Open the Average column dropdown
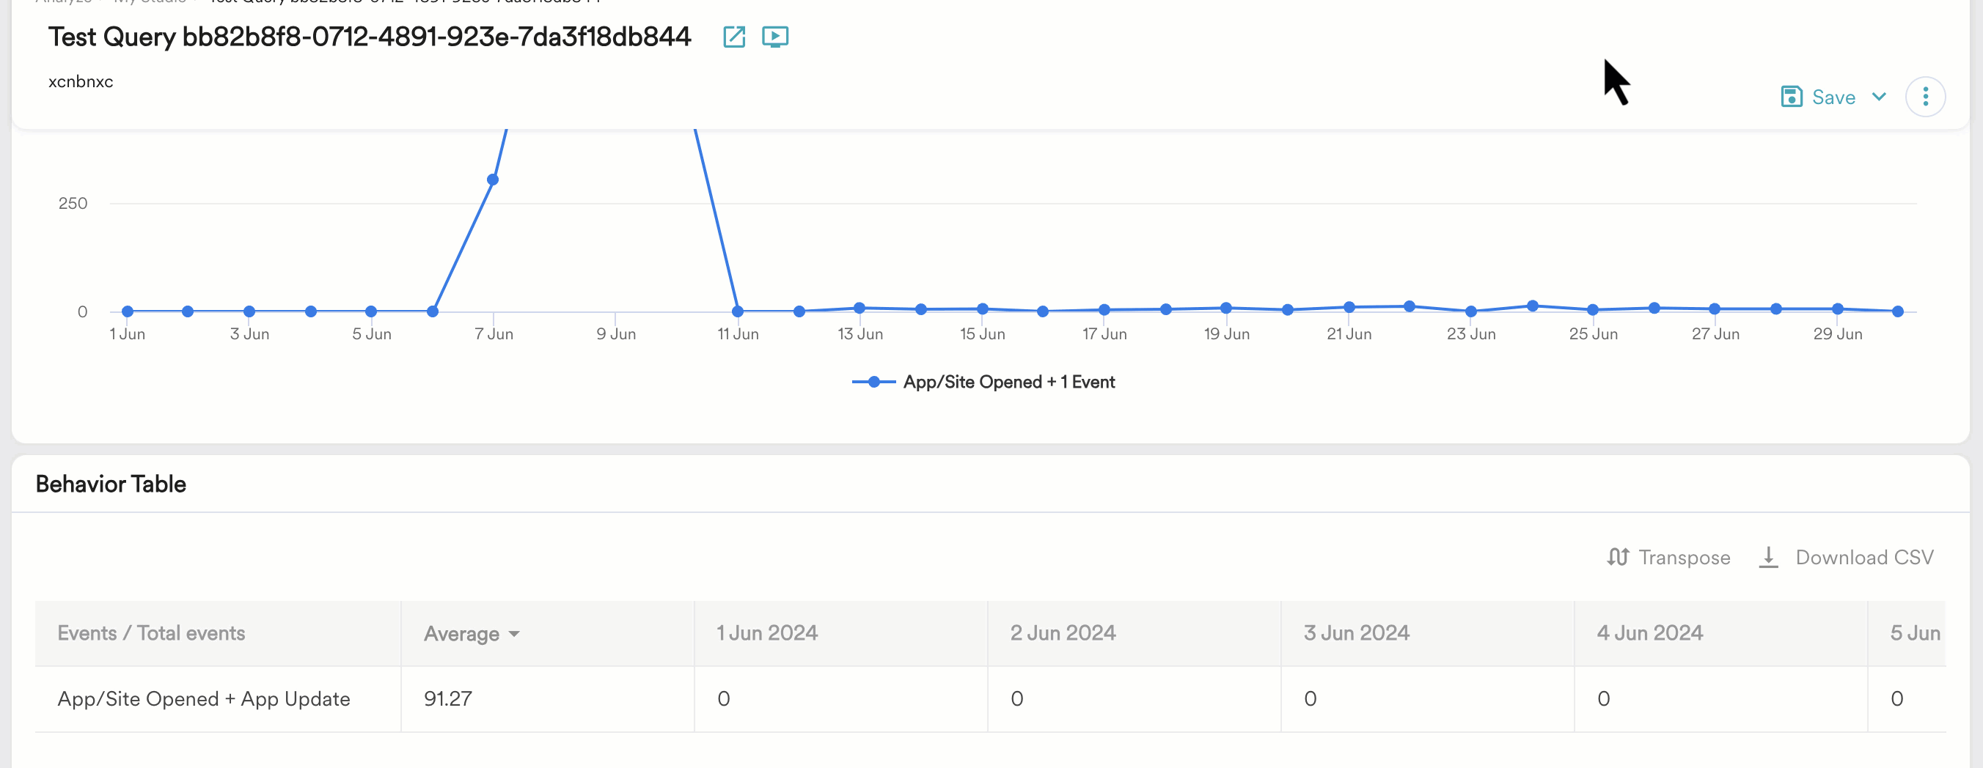The height and width of the screenshot is (768, 1983). [513, 634]
